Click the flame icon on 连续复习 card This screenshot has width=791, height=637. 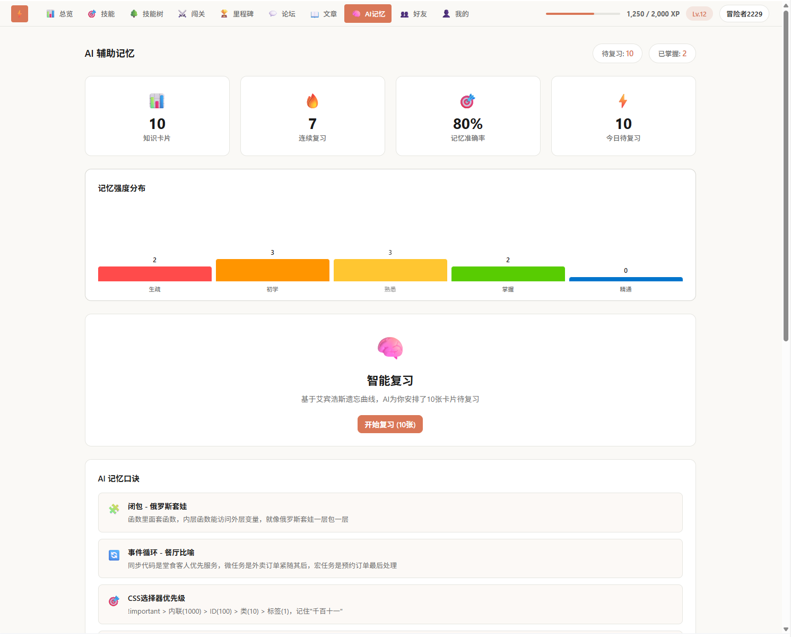coord(312,101)
